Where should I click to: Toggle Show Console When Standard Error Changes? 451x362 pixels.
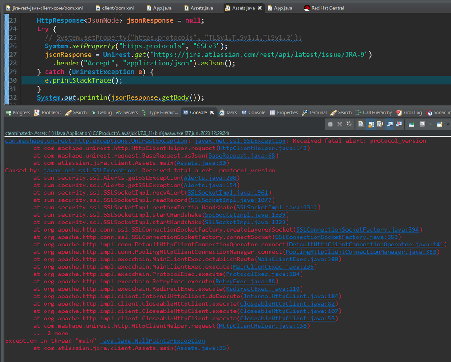(x=399, y=124)
